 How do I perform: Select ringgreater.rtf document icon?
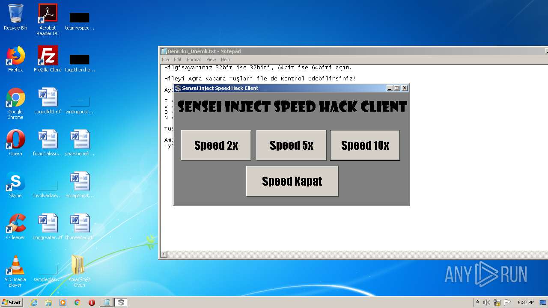click(48, 227)
